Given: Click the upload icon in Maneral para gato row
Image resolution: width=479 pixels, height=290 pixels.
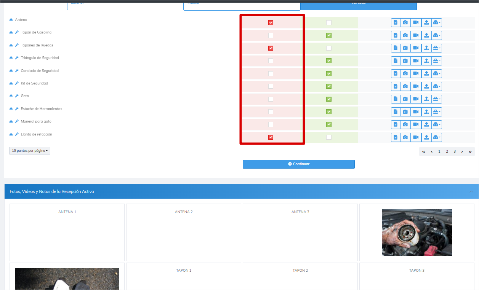Looking at the screenshot, I should click(426, 124).
